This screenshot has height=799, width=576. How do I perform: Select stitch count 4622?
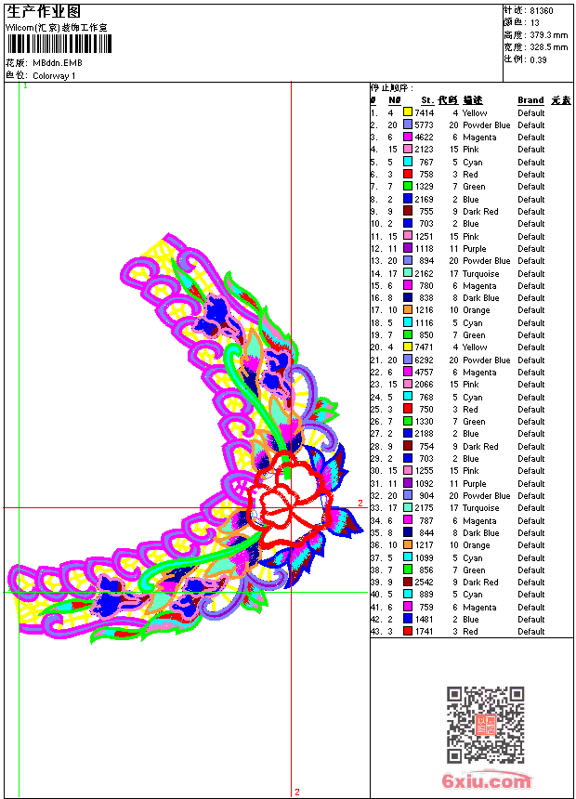pyautogui.click(x=424, y=138)
